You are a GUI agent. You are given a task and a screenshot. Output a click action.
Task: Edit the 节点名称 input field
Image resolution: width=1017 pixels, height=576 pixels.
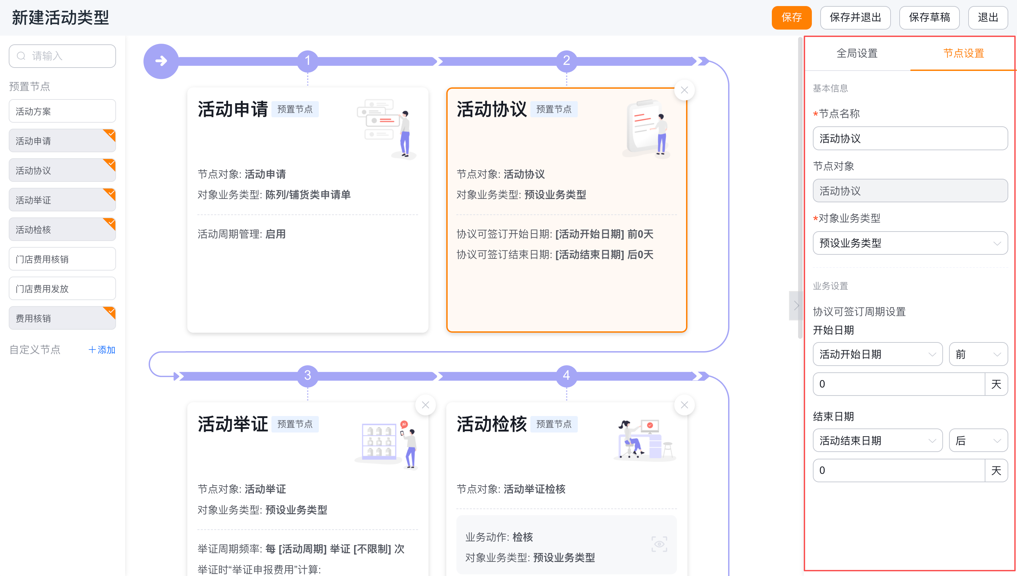pyautogui.click(x=910, y=138)
